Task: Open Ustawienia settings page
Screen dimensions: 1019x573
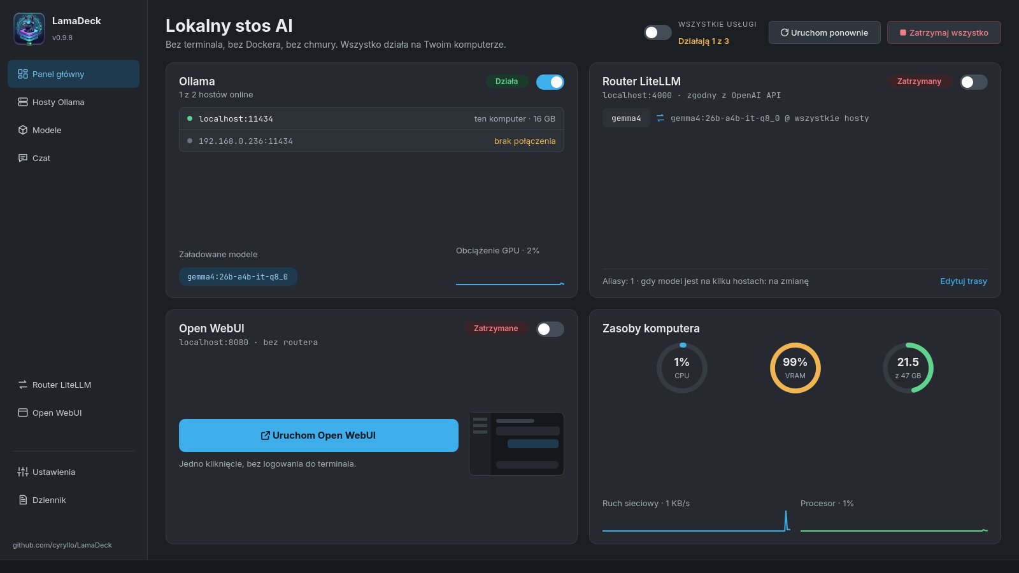Action: tap(73, 472)
